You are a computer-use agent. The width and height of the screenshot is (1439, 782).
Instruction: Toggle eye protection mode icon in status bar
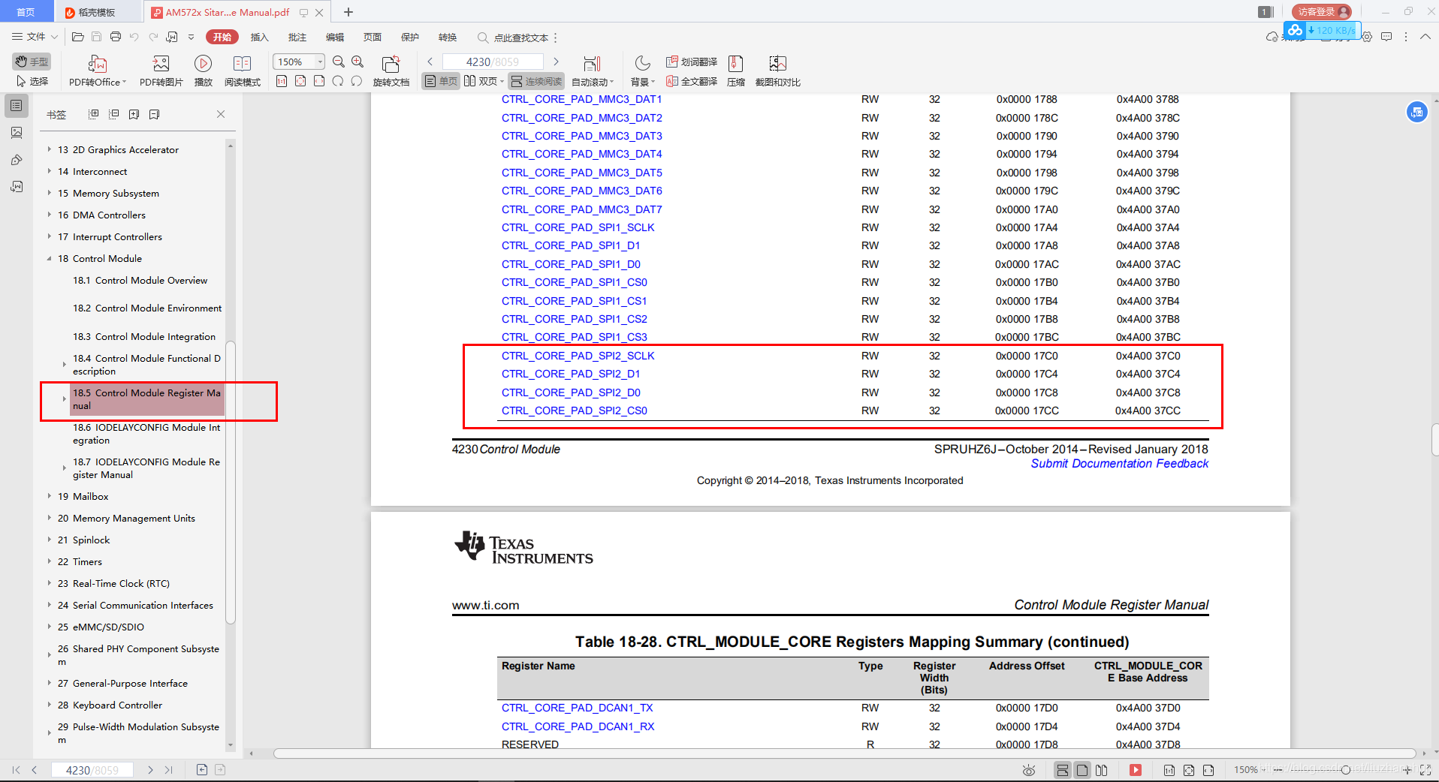(1028, 770)
